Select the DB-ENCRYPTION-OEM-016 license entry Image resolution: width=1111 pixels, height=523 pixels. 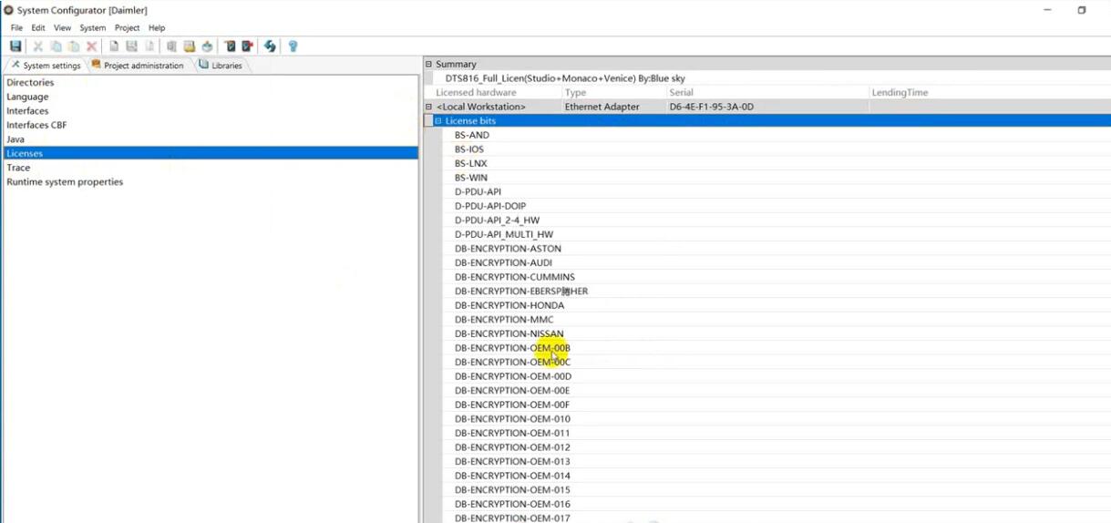[x=512, y=504]
